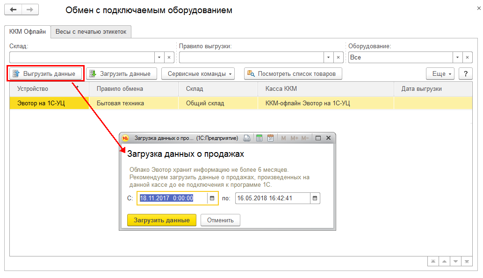483x278 pixels.
Task: Click the M+ memory button in dialog titlebar
Action: 294,138
